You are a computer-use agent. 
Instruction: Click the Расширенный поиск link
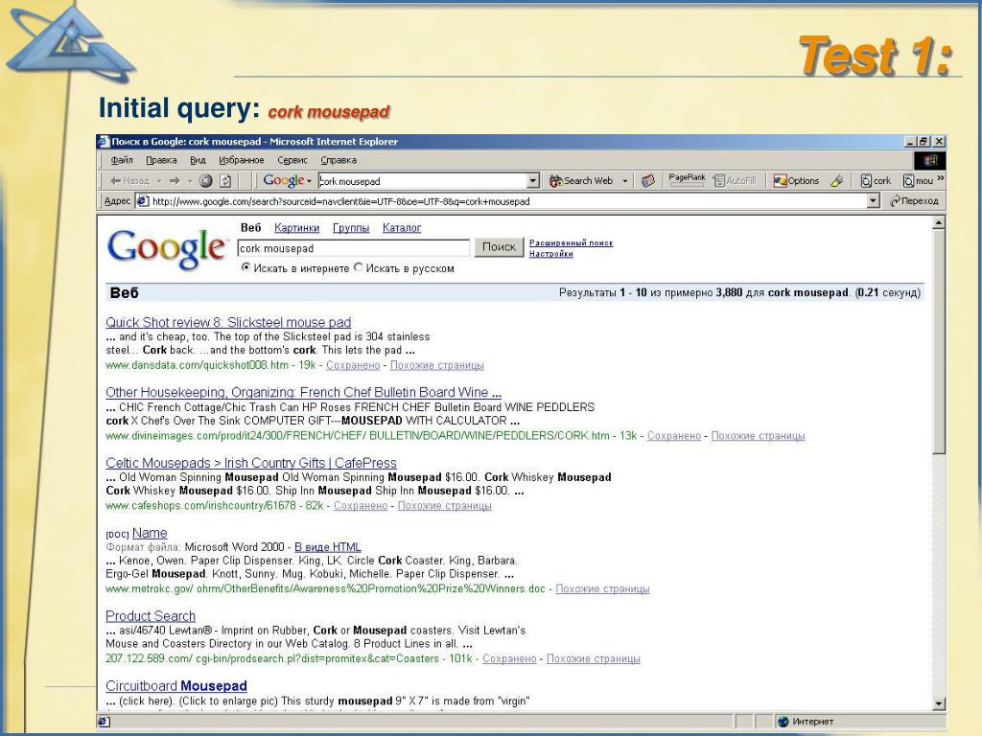571,242
